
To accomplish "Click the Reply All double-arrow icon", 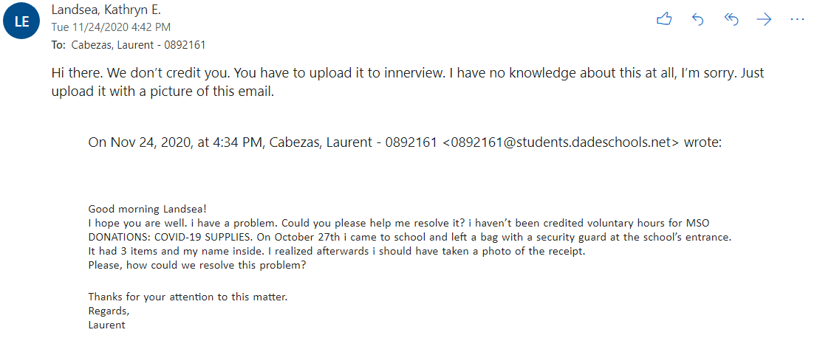I will (731, 20).
